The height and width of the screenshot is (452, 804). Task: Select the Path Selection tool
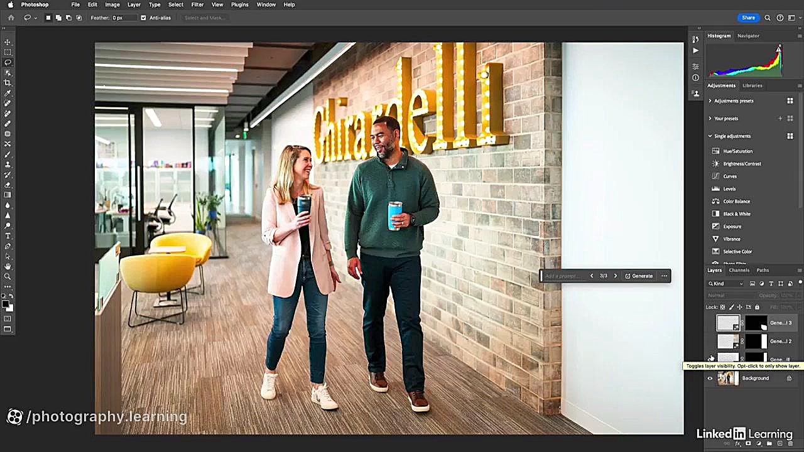click(8, 256)
